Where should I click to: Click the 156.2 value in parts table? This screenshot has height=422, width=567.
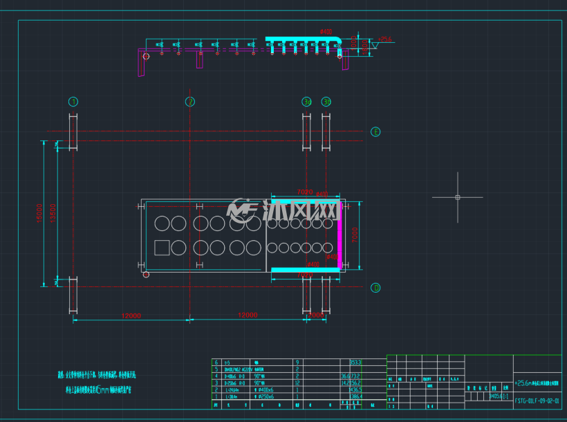tap(355, 383)
